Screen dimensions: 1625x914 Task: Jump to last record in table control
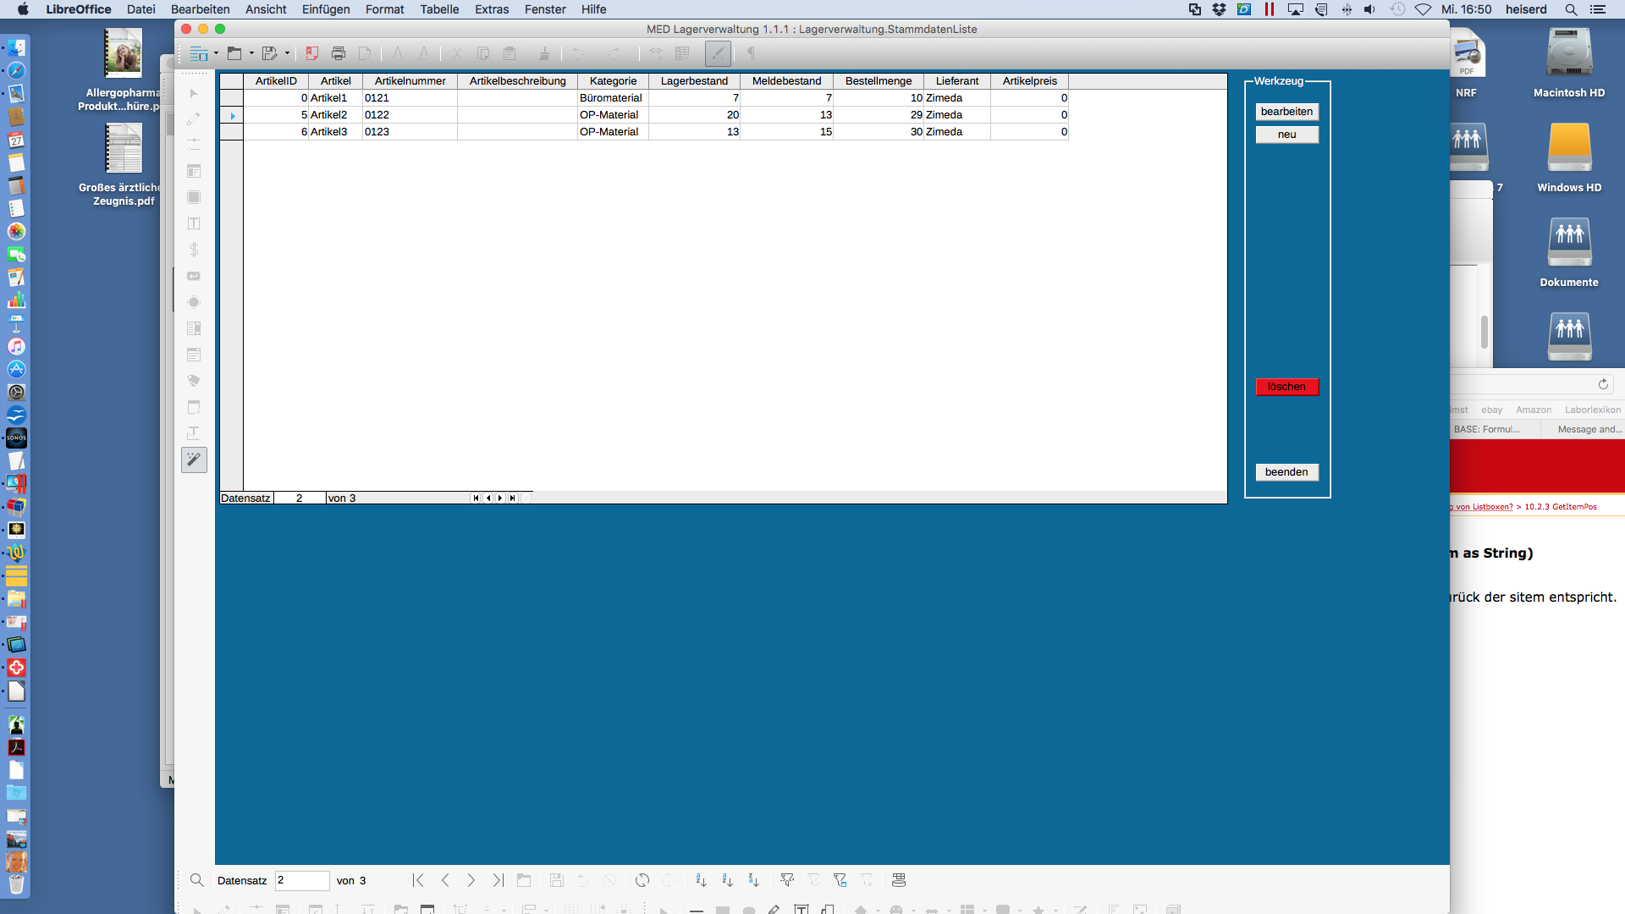coord(512,498)
